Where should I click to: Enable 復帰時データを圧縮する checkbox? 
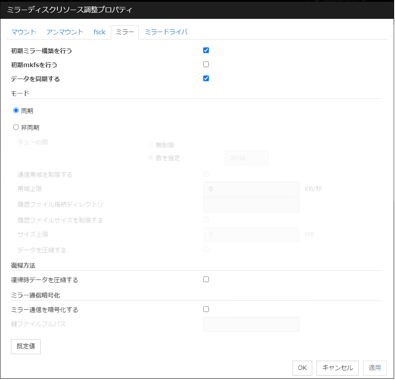tap(206, 280)
